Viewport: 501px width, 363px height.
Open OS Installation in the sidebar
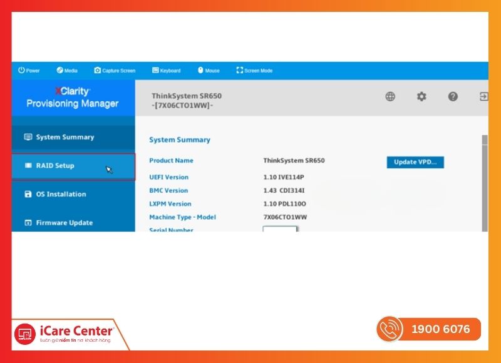[73, 194]
